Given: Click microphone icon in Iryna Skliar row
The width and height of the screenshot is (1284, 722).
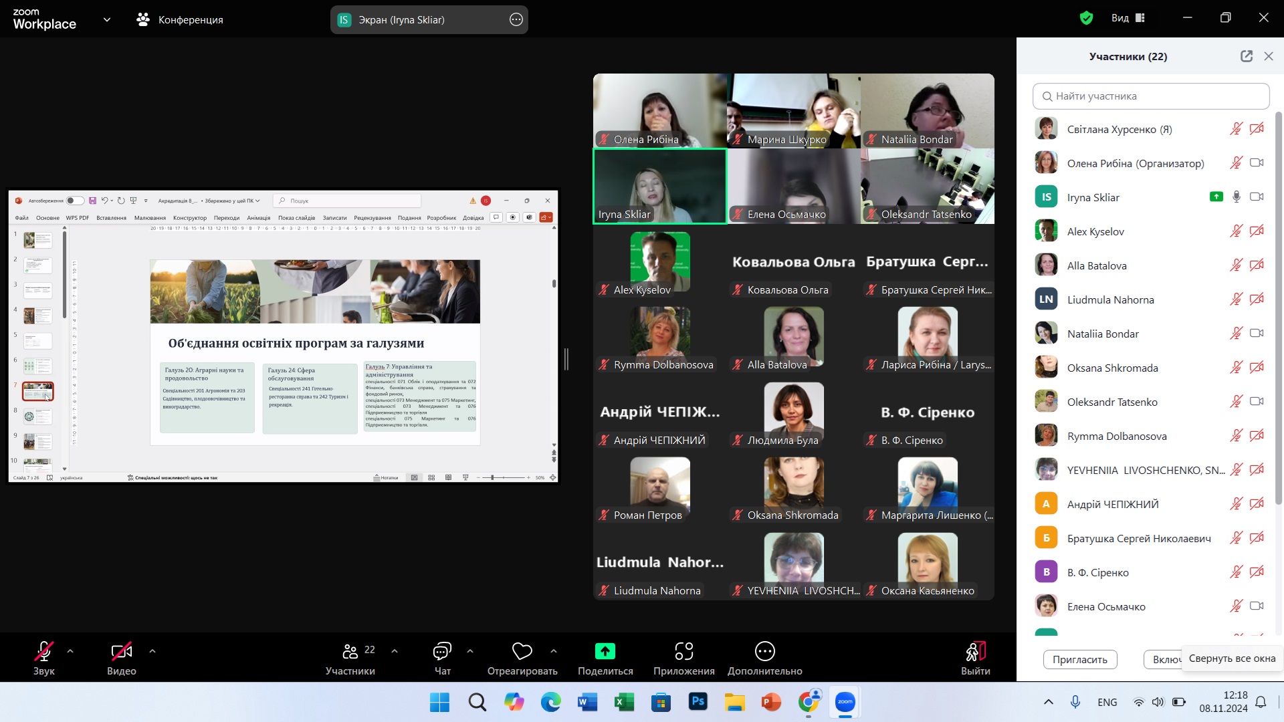Looking at the screenshot, I should coord(1237,197).
